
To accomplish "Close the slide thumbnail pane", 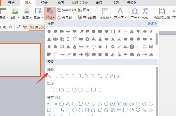I will pyautogui.click(x=42, y=36).
